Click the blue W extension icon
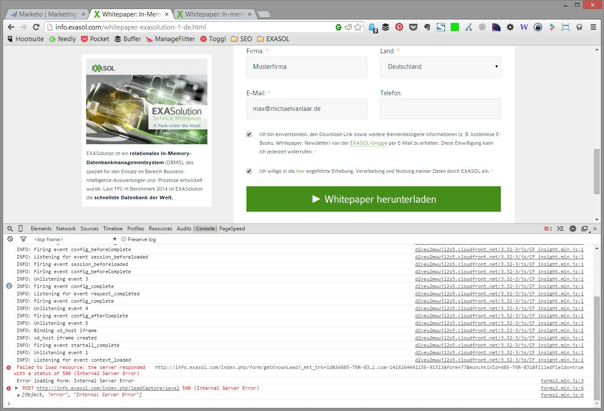Screen dimensions: 604x411 pos(524,27)
